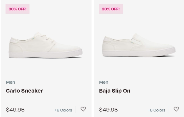Select the laces area of the Carlo Sneaker photo
184x117 pixels.
pyautogui.click(x=47, y=38)
